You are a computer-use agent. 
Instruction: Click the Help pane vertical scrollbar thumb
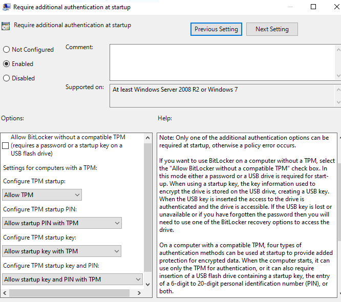(339, 202)
